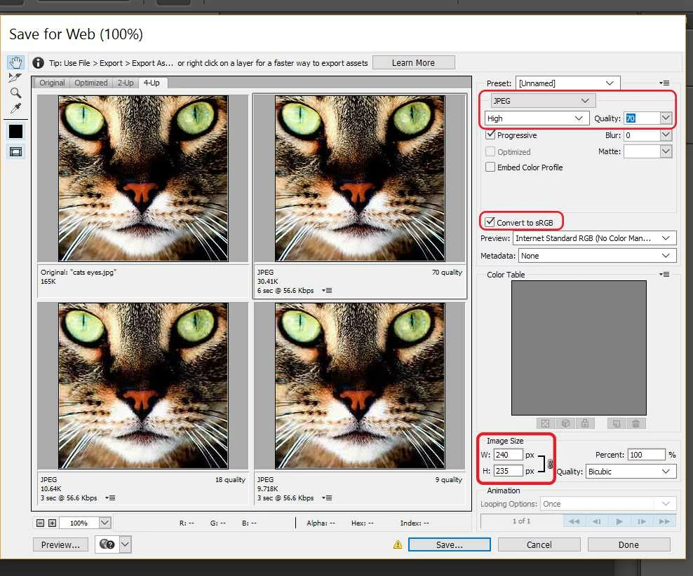Select the 18 quality JPEG preview
The width and height of the screenshot is (693, 576).
[x=143, y=386]
